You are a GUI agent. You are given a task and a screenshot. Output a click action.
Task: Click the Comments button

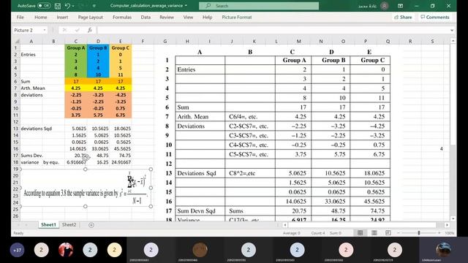pyautogui.click(x=435, y=18)
